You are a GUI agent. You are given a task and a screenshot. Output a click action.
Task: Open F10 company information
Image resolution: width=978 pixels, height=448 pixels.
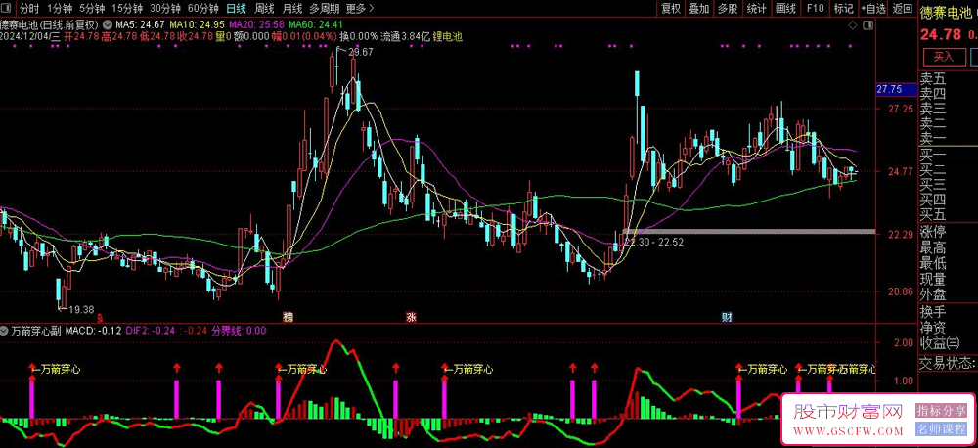click(x=815, y=9)
